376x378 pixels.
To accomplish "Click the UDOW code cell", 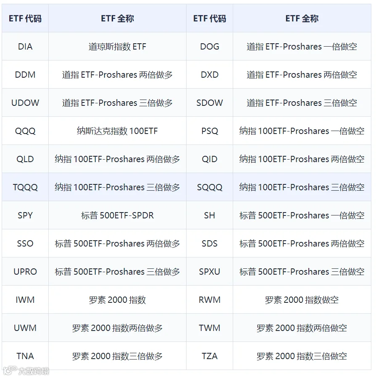I will click(25, 103).
